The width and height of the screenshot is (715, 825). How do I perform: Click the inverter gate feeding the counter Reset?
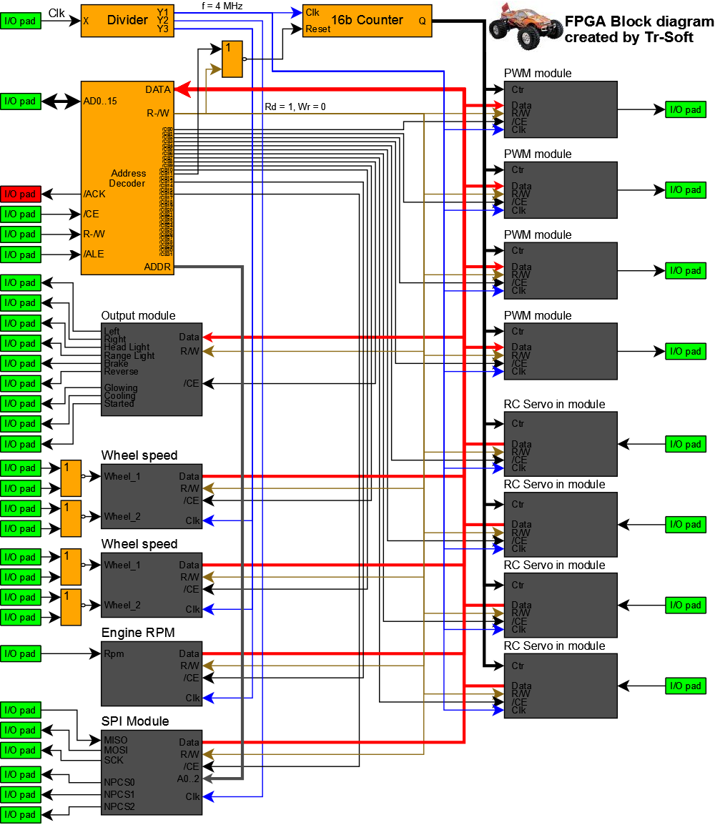[x=232, y=59]
